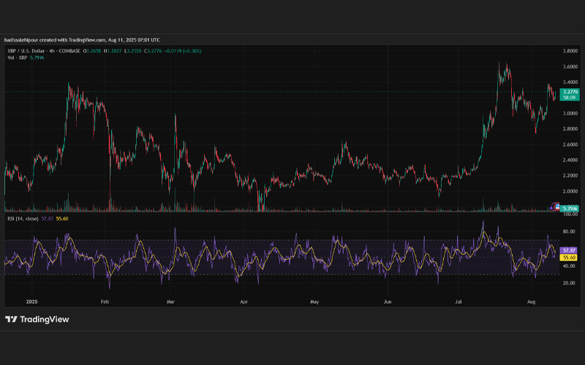Click the high value "3.2827" in the legend

click(114, 51)
